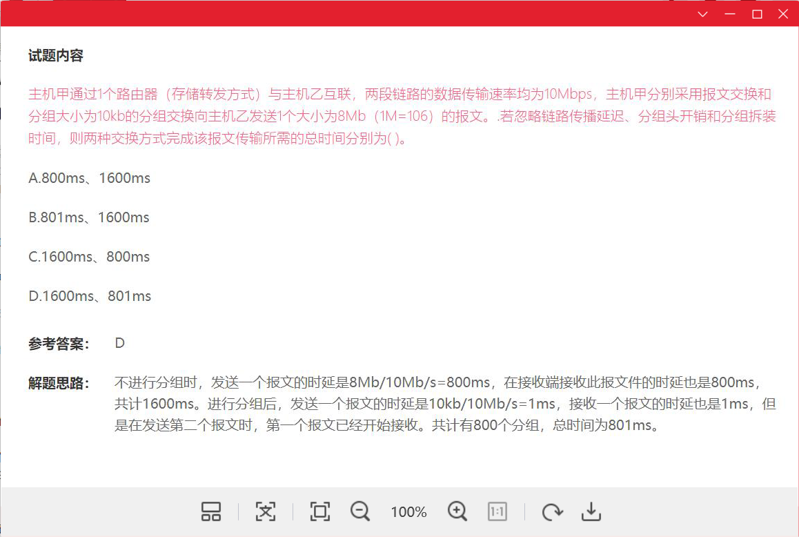
Task: Open the thumbnail grid view icon
Action: pyautogui.click(x=211, y=511)
